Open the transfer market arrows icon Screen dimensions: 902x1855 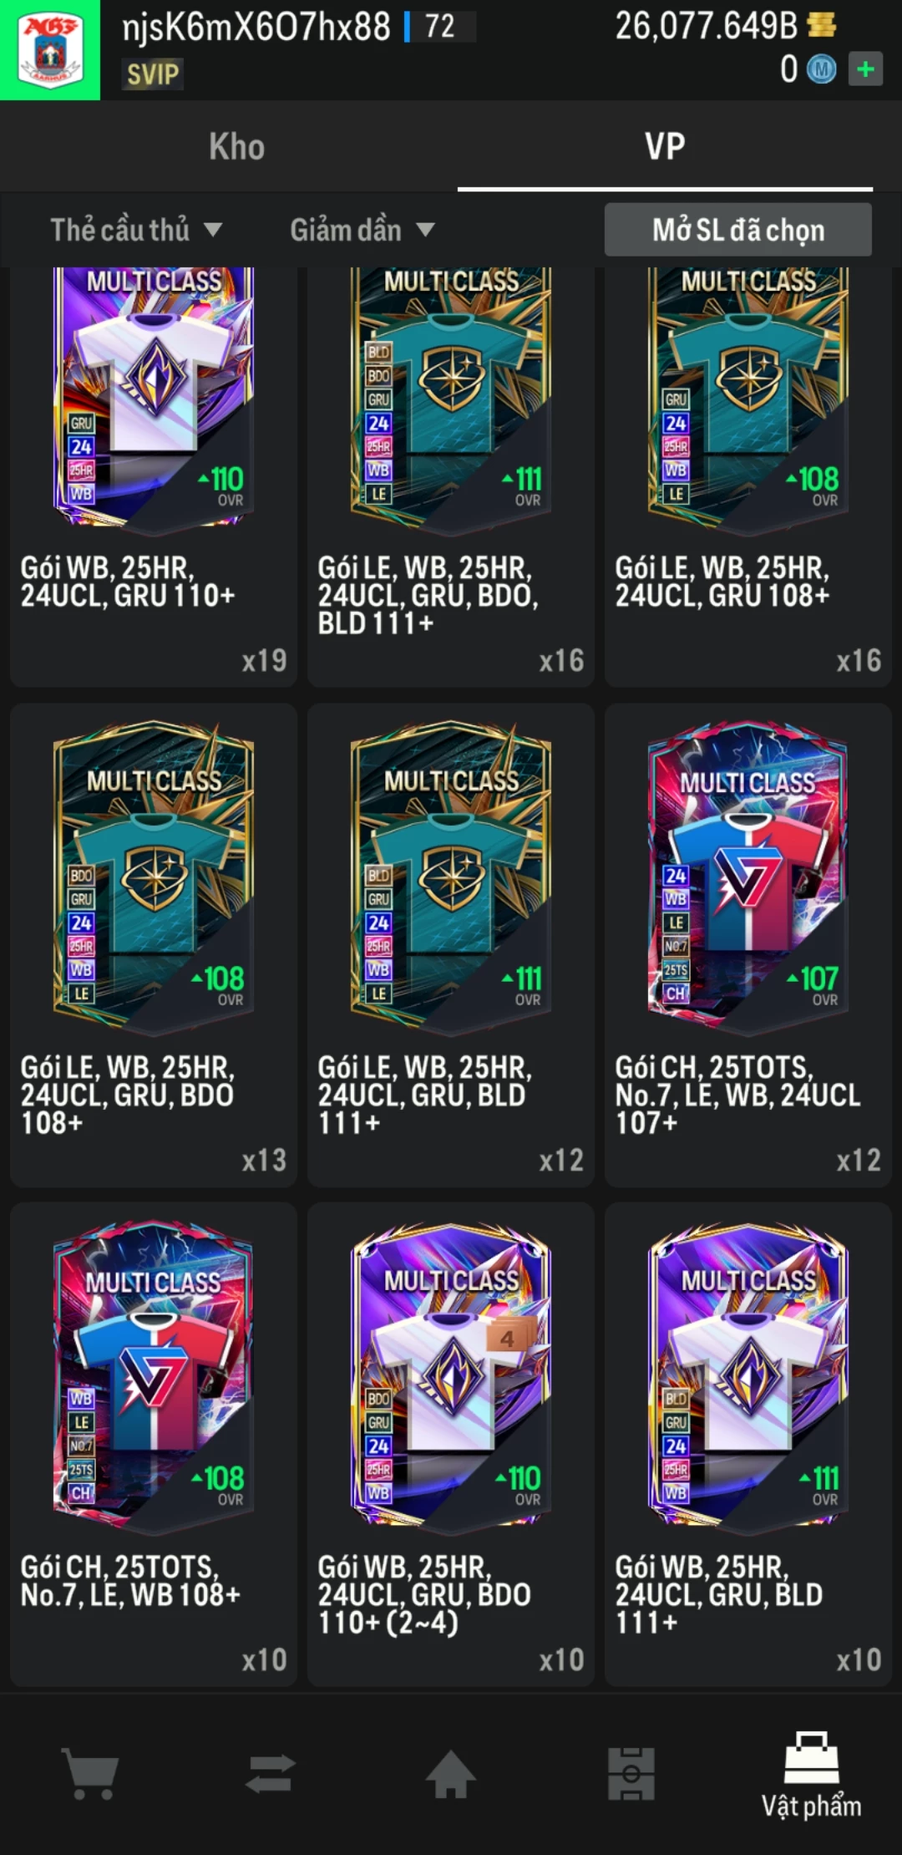point(271,1772)
